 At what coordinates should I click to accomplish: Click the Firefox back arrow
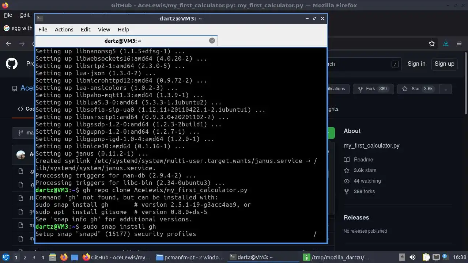click(x=9, y=44)
